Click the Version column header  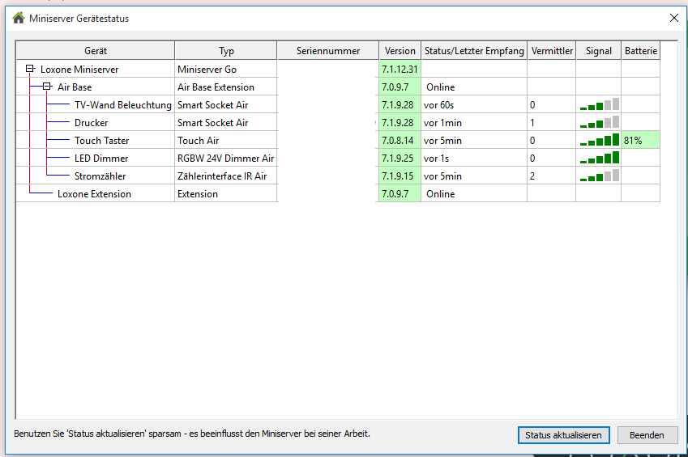click(400, 51)
